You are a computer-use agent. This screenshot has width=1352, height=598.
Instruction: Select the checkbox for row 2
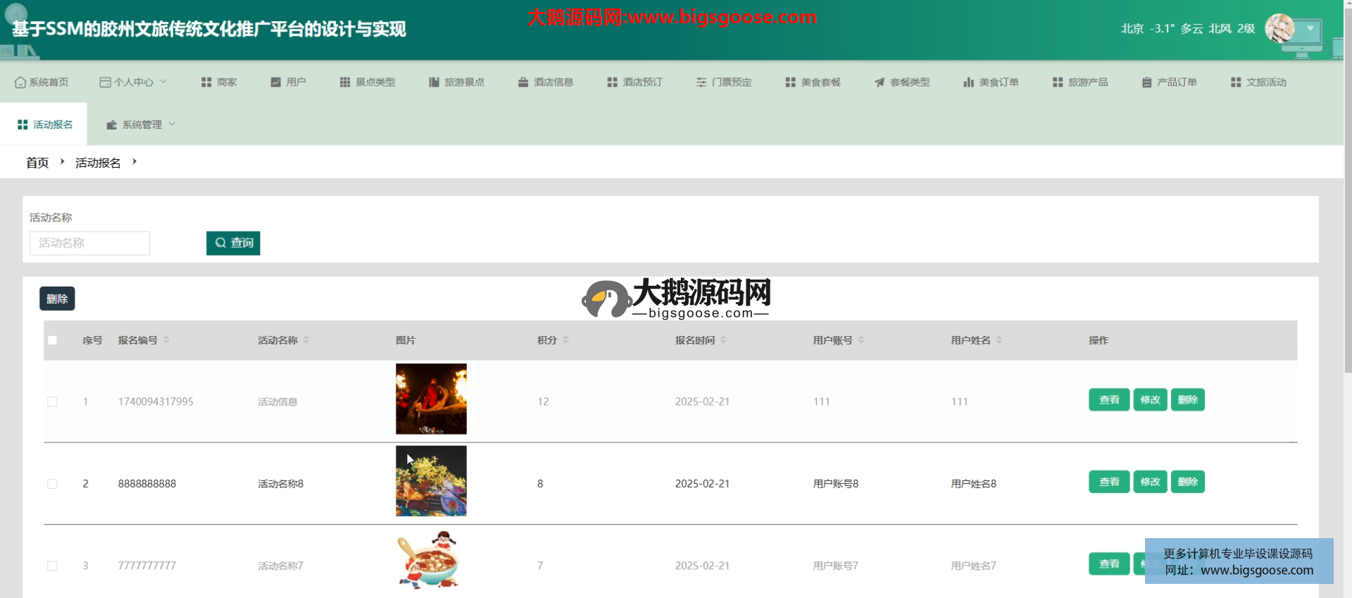point(52,484)
